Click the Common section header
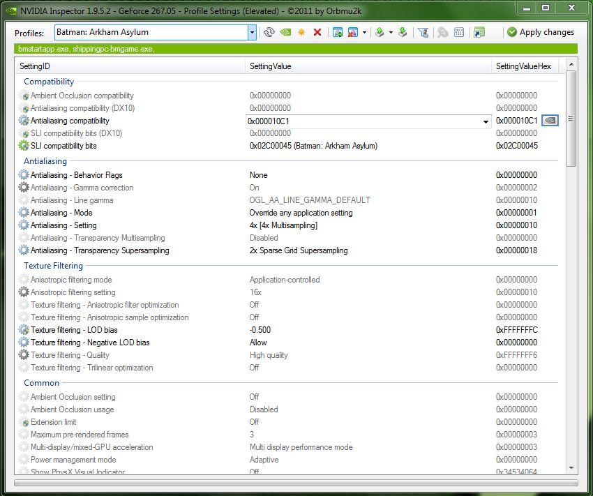The width and height of the screenshot is (593, 496). coord(42,382)
